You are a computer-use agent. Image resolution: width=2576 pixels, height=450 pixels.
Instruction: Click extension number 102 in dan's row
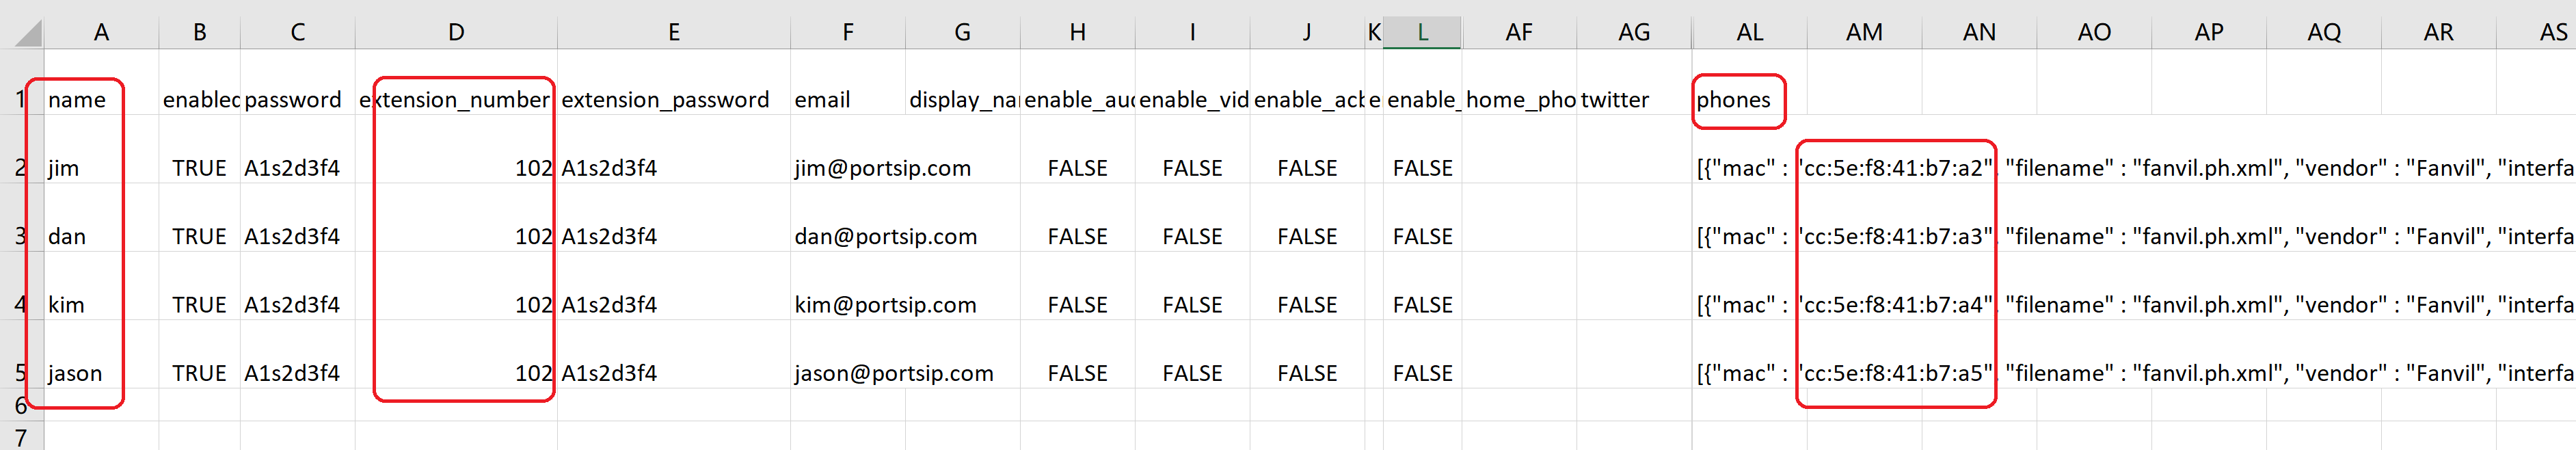pos(533,237)
